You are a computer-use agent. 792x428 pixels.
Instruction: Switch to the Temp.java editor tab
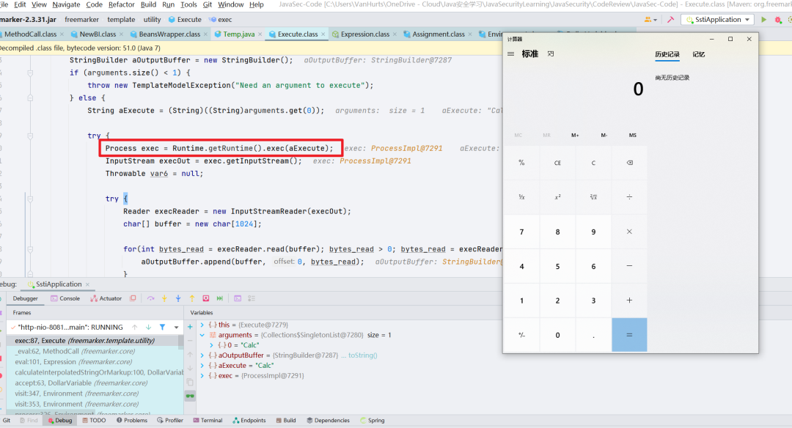[238, 34]
